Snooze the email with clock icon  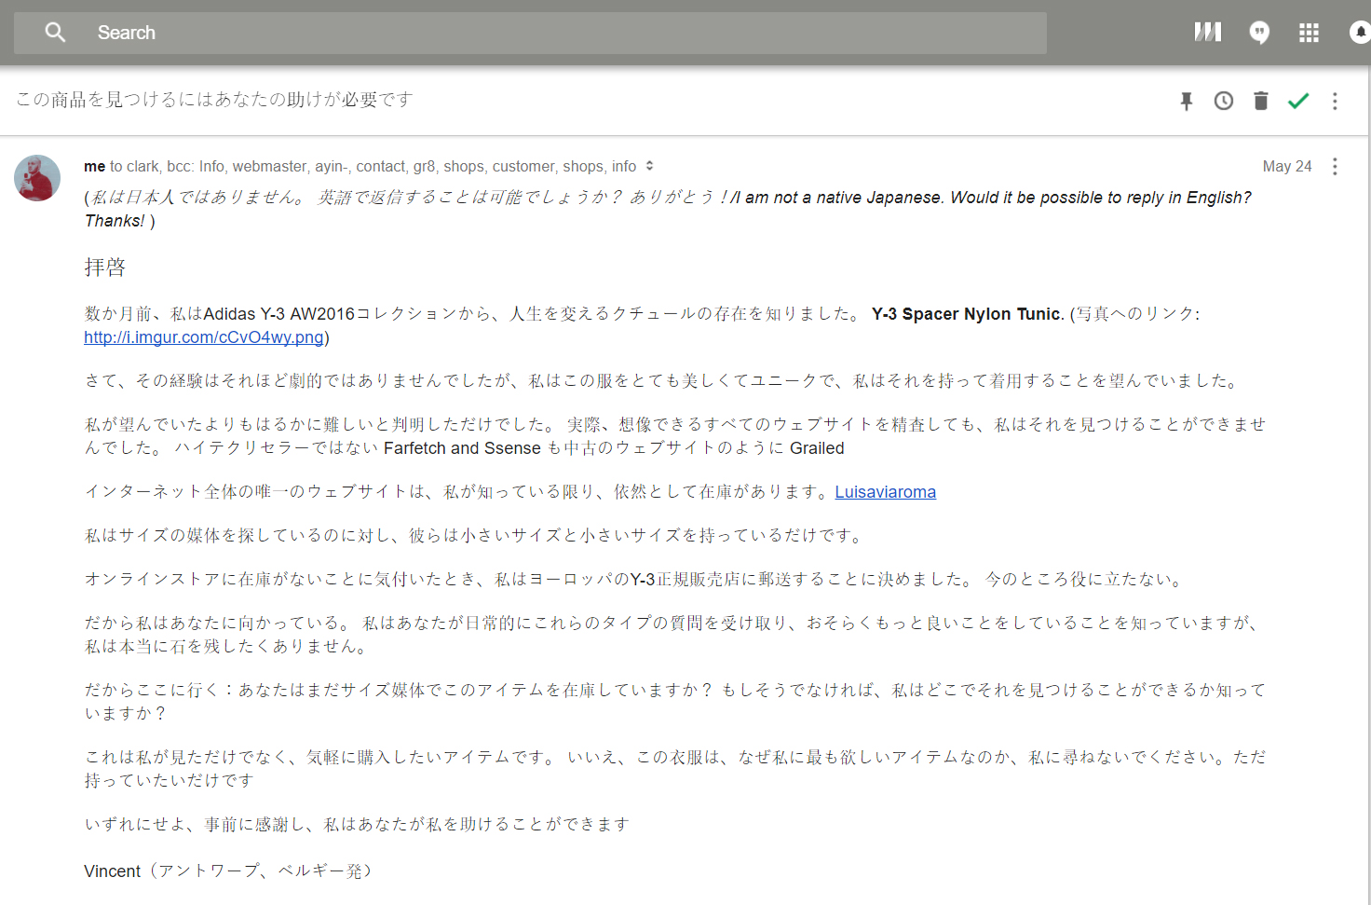point(1224,101)
